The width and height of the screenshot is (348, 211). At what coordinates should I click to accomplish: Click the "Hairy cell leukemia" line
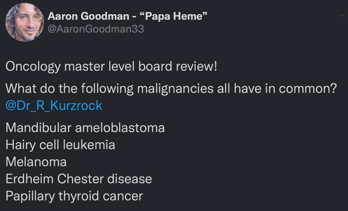60,145
